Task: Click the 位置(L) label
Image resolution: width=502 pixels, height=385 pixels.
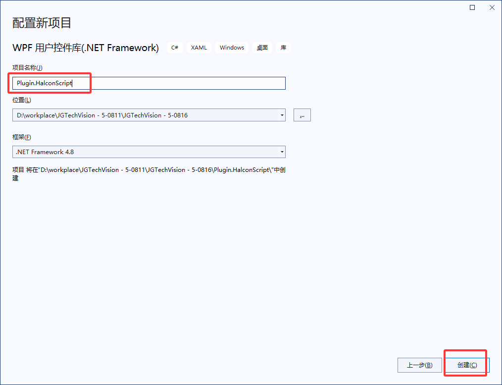Action: [21, 100]
